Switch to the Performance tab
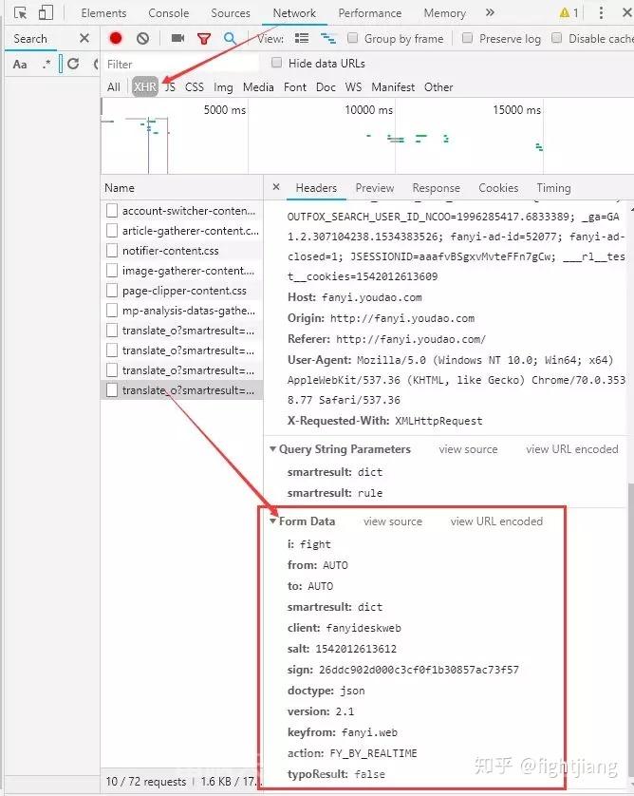The width and height of the screenshot is (634, 796). click(x=370, y=12)
